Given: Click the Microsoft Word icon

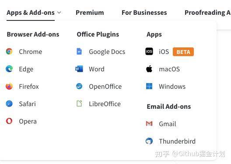Looking at the screenshot, I should 79,69.
